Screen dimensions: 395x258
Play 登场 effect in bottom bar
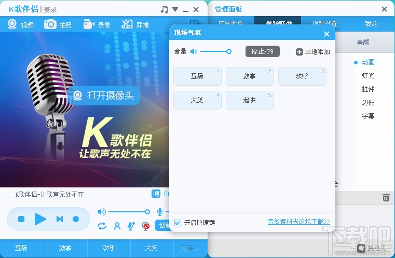point(21,248)
